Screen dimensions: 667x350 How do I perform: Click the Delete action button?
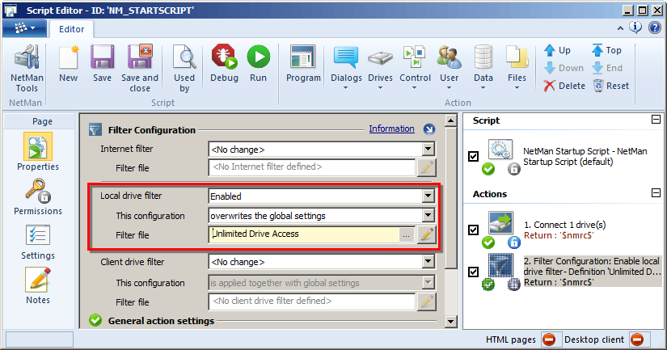point(564,86)
